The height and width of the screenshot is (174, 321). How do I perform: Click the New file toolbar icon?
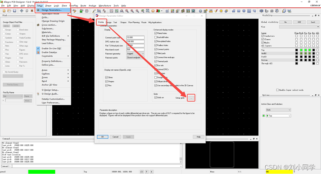3,11
